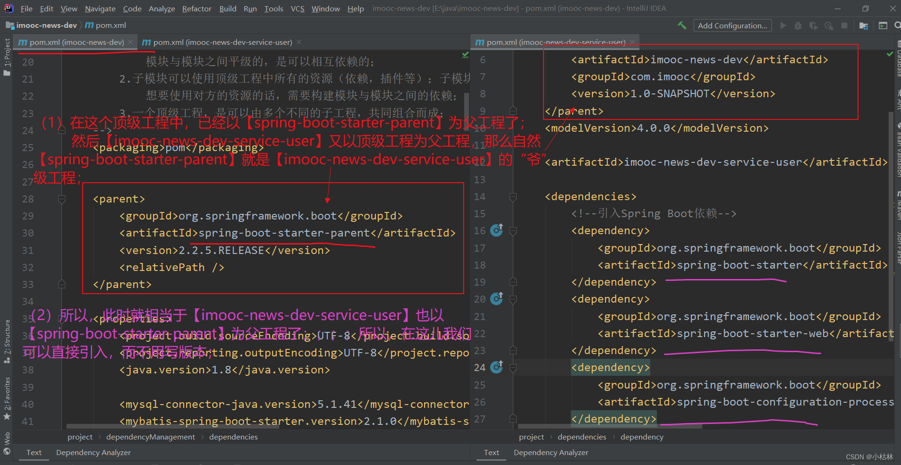Click pom.xml breadcrumb in navigation bar
This screenshot has width=901, height=465.
(x=106, y=25)
